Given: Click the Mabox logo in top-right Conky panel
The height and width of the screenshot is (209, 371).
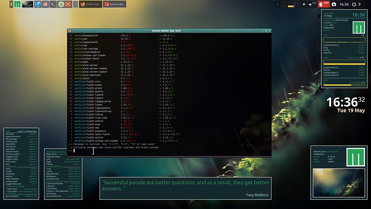Looking at the screenshot, I should 359,27.
